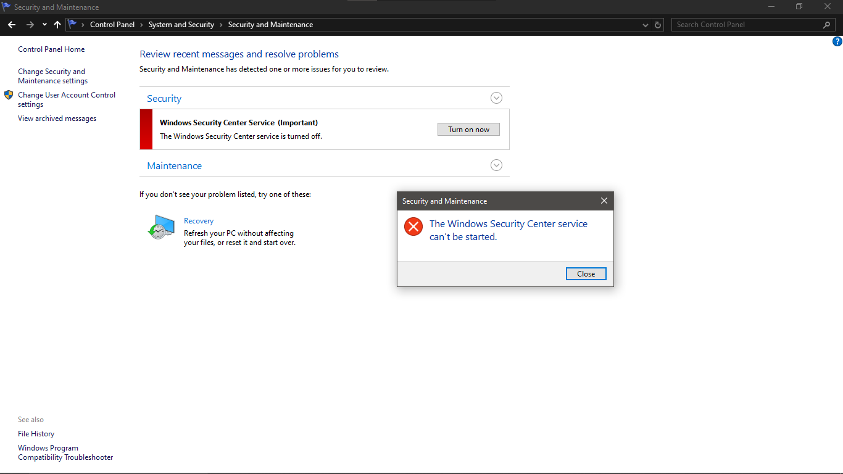
Task: Refresh the Control Panel page
Action: pyautogui.click(x=658, y=25)
